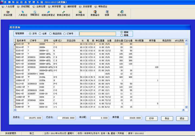Screen dimensions: 195x136
Task: Open the 入仓处理 menu
Action: tap(8, 7)
